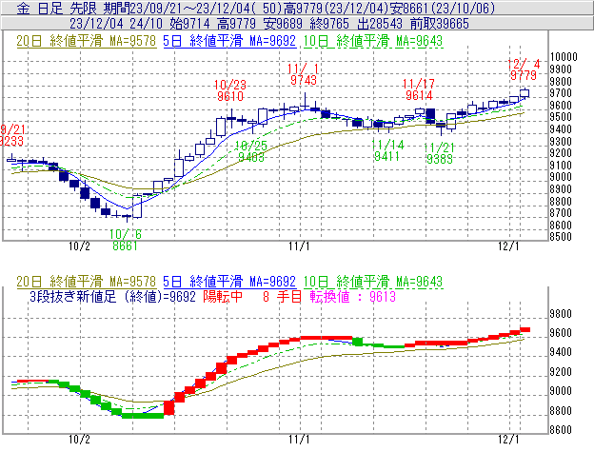
Task: Click the 11/1 high label 9743
Action: pos(304,80)
